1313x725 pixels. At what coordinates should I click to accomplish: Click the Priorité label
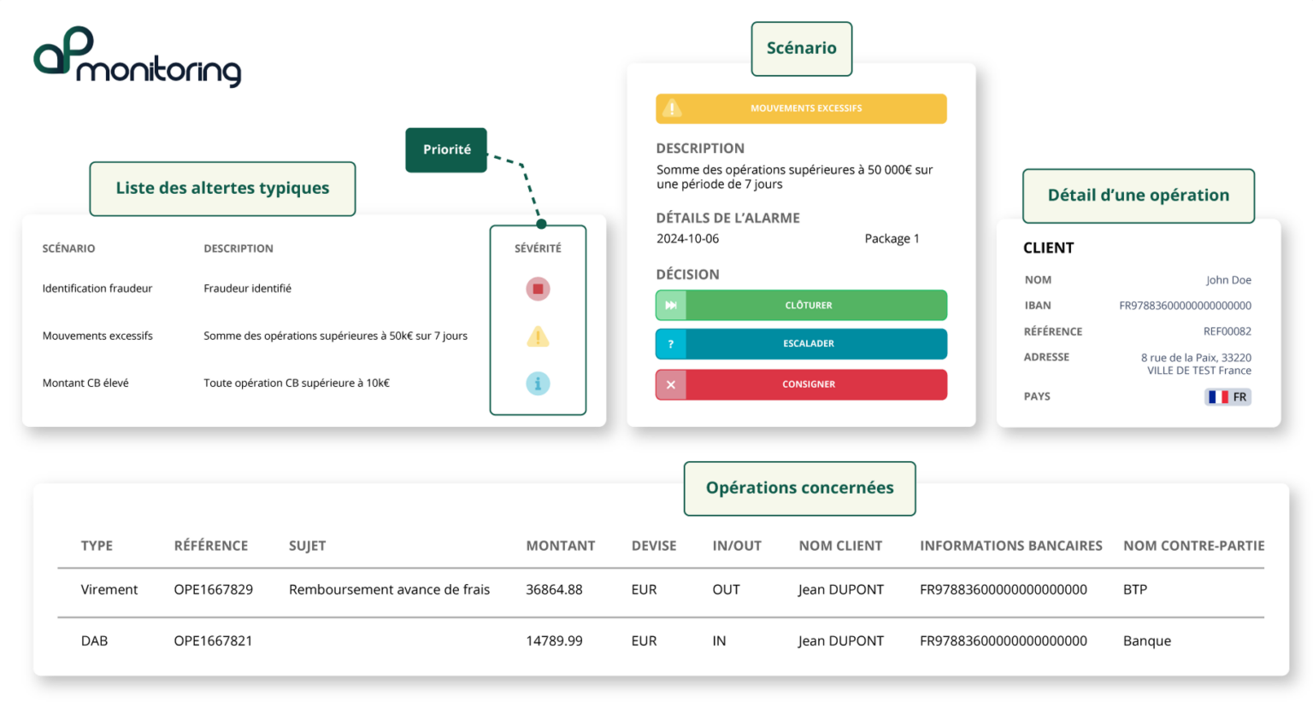point(445,149)
